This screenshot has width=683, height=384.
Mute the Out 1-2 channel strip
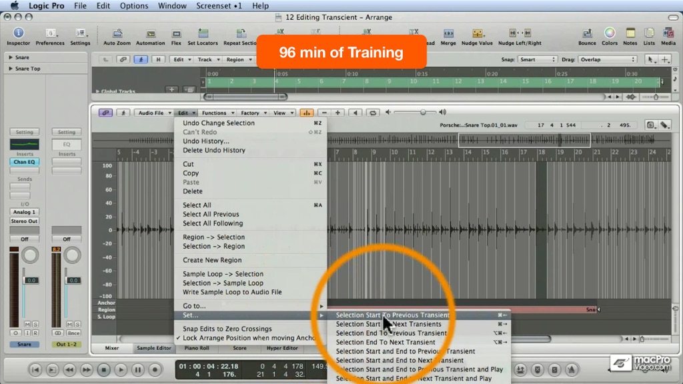[69, 325]
